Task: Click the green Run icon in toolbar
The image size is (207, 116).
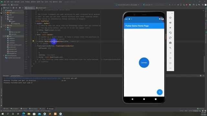Action: 169,5
